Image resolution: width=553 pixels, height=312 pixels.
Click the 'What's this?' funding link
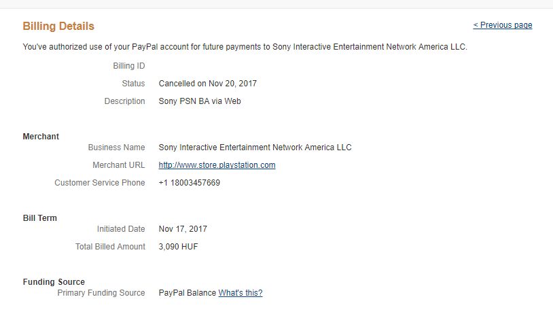point(240,293)
